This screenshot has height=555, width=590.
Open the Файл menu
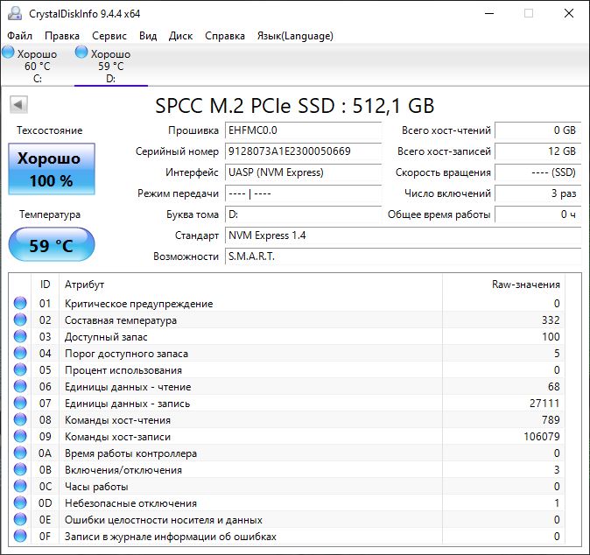[19, 36]
